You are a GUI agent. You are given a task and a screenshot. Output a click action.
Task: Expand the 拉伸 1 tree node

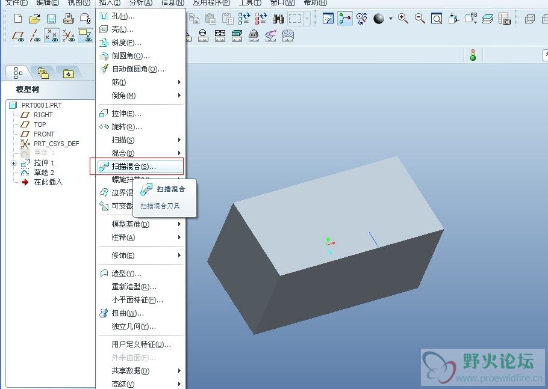click(x=14, y=163)
